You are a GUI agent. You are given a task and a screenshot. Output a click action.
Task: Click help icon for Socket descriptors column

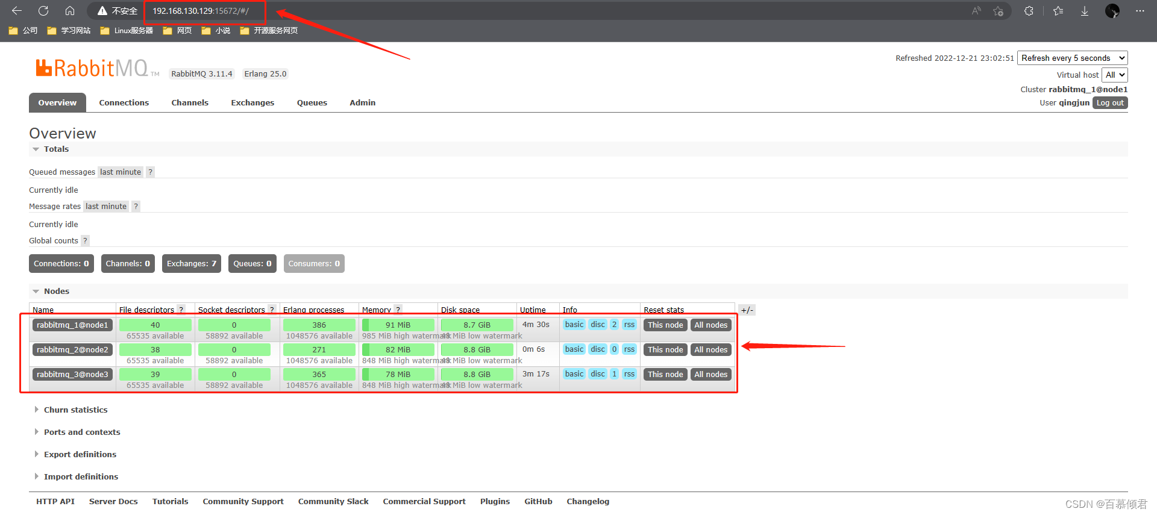[272, 310]
